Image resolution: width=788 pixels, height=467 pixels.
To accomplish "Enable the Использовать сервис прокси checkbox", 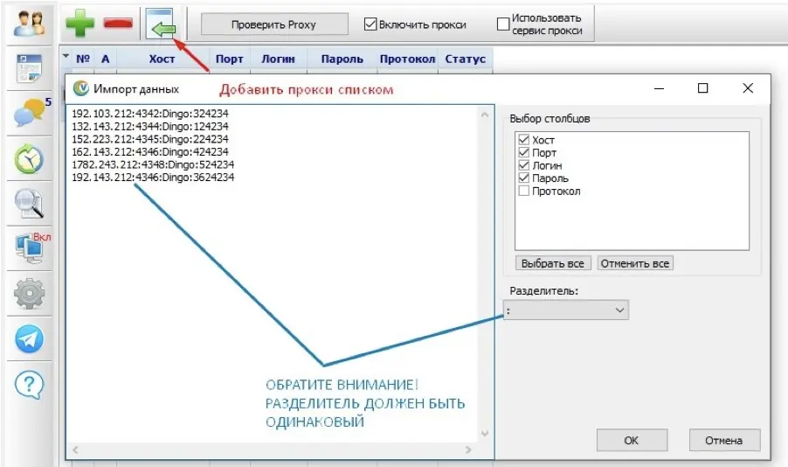I will tap(503, 24).
